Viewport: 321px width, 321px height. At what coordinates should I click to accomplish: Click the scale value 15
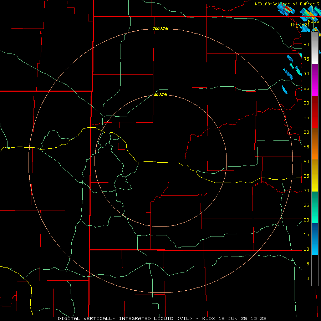click(306, 235)
